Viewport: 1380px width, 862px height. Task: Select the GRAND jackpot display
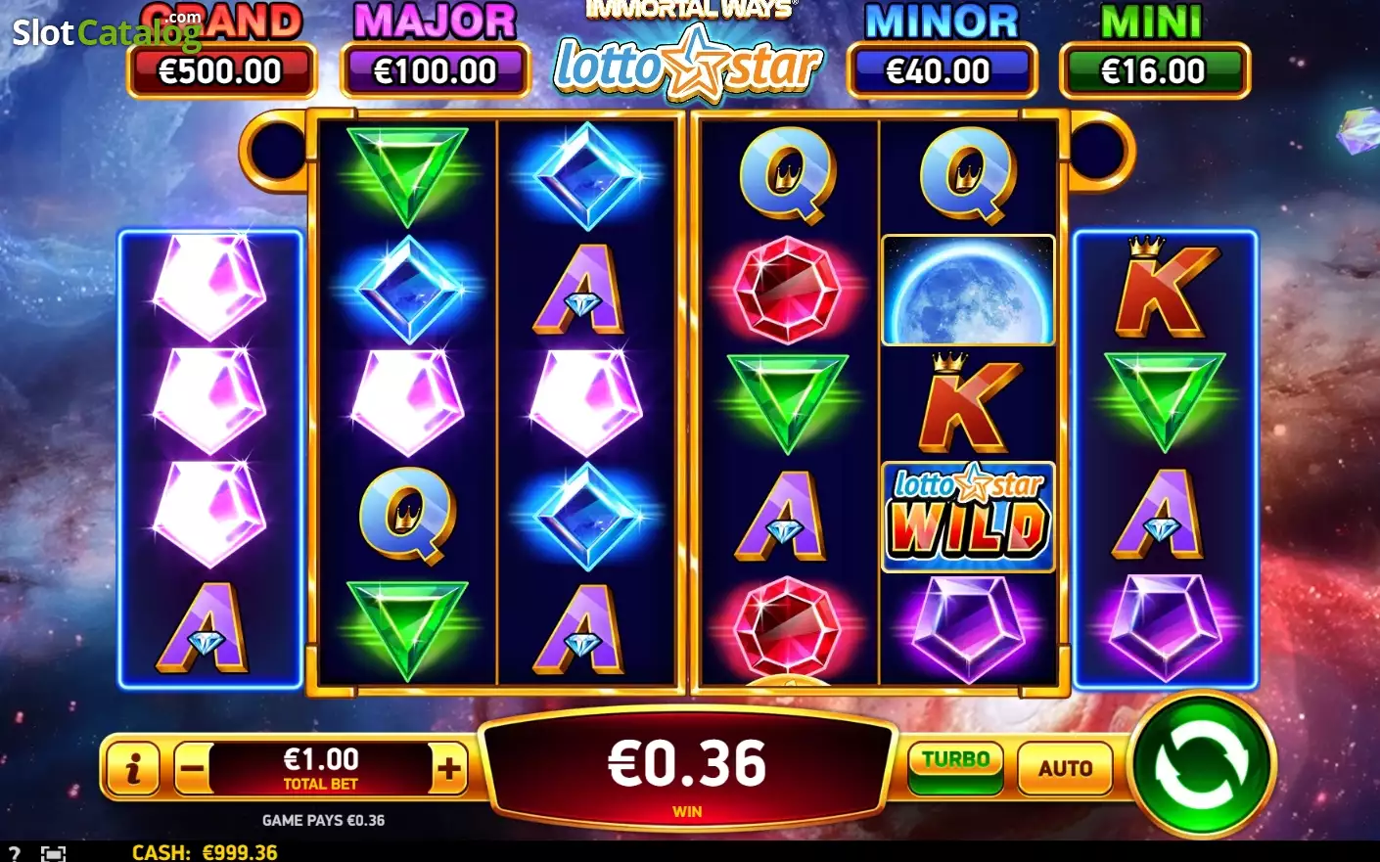pyautogui.click(x=221, y=51)
